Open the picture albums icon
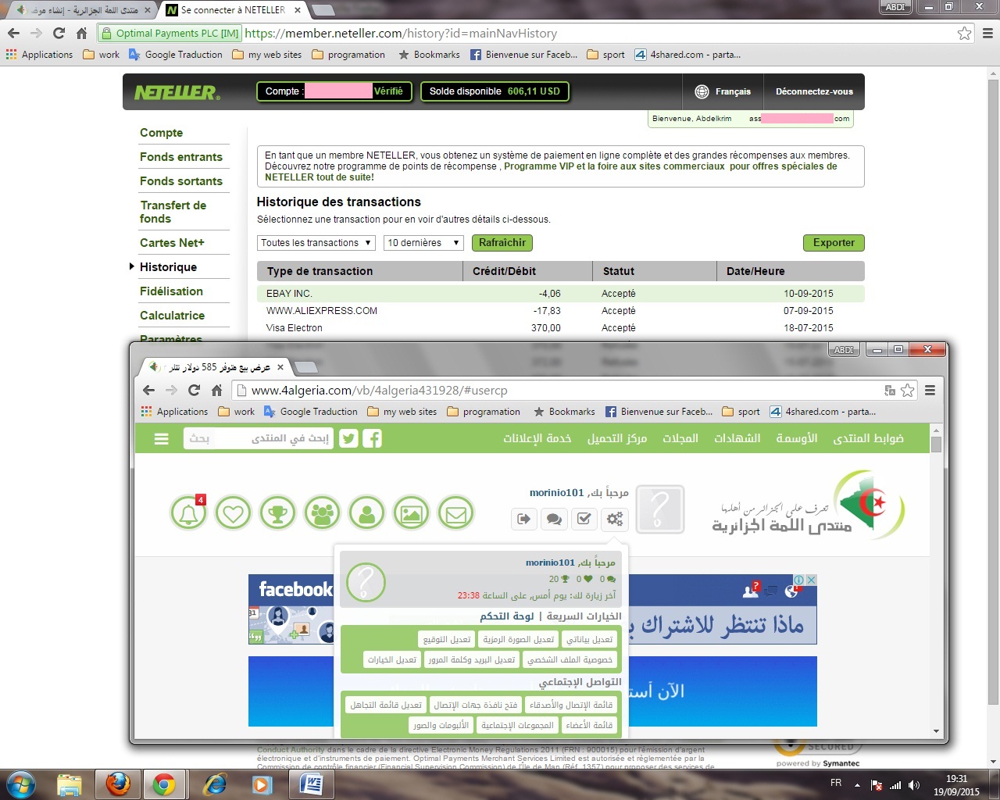Viewport: 1000px width, 800px height. [411, 513]
